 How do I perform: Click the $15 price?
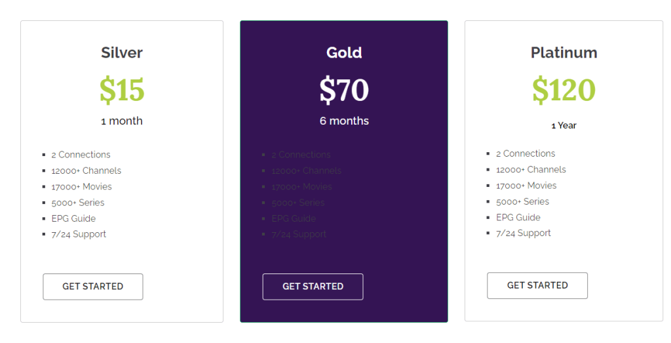pyautogui.click(x=122, y=90)
